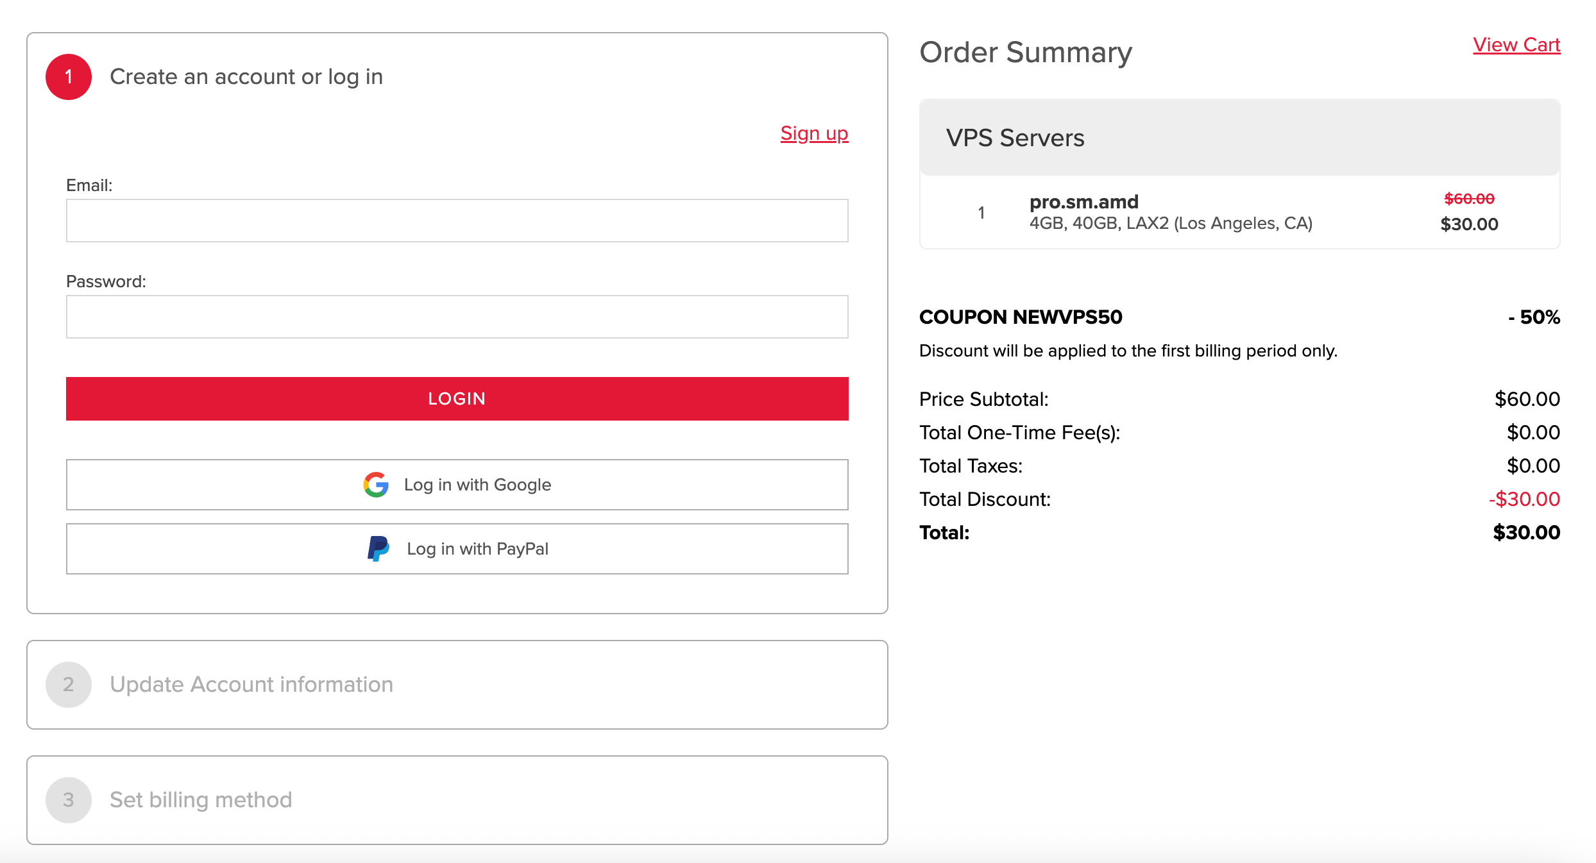Open the Sign up link
The image size is (1596, 863).
[814, 133]
